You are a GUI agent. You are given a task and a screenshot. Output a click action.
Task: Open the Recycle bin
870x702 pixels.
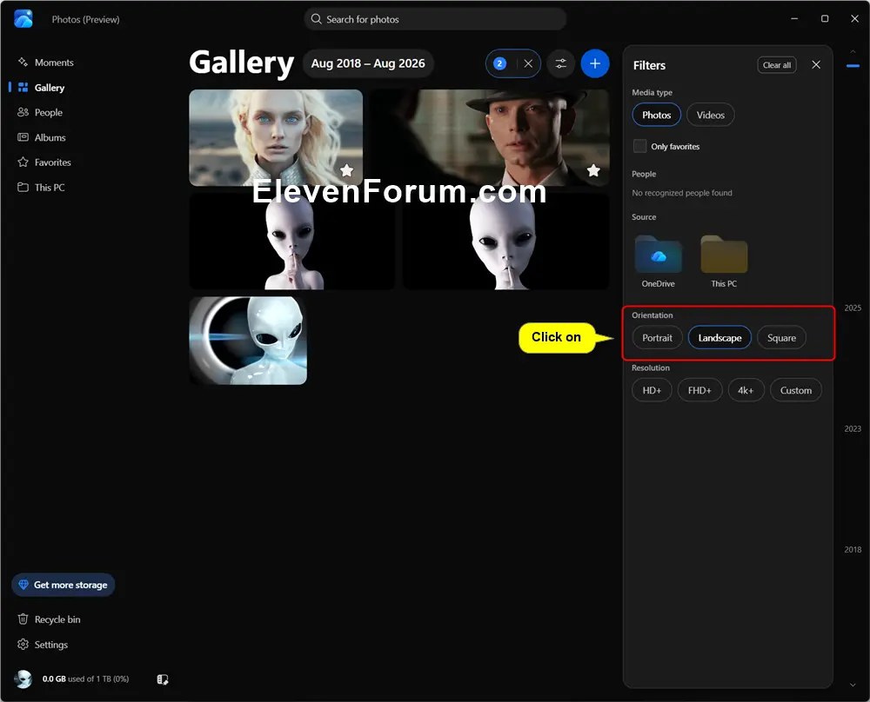tap(49, 619)
